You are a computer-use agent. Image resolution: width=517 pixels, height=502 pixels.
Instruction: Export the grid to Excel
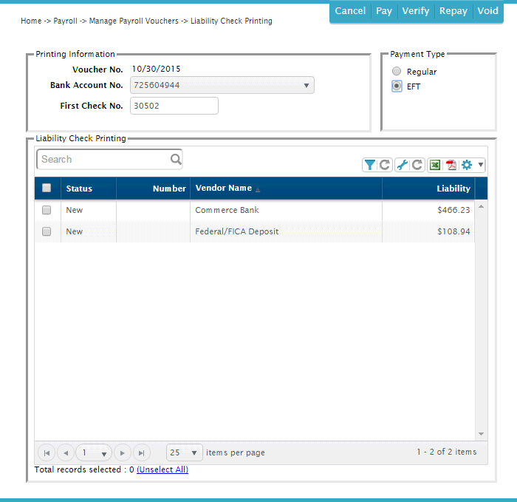click(435, 165)
